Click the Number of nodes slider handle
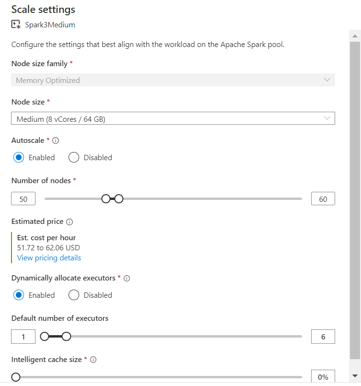Screen dimensions: 361x386 [x=105, y=198]
